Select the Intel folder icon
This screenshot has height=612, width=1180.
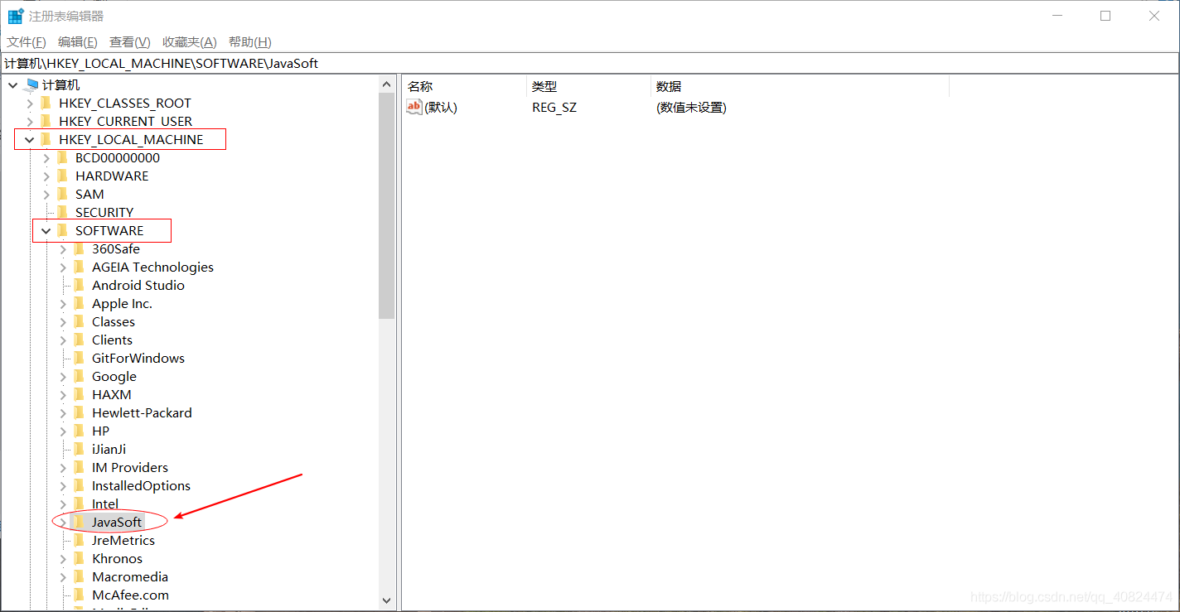[79, 504]
